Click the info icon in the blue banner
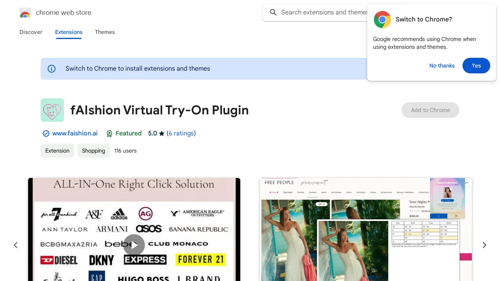This screenshot has height=281, width=500. tap(52, 69)
